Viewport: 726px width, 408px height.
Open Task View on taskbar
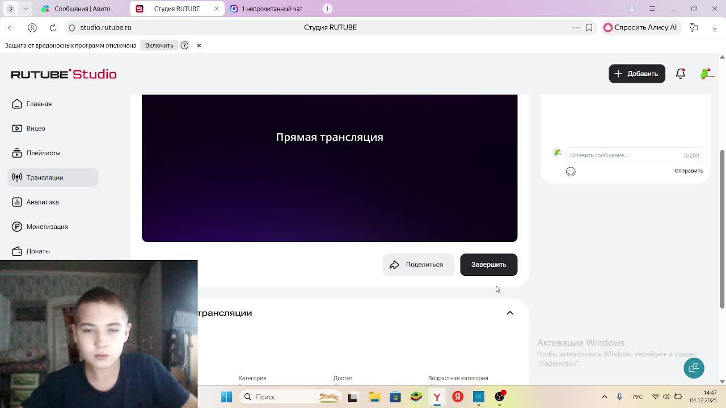point(352,397)
